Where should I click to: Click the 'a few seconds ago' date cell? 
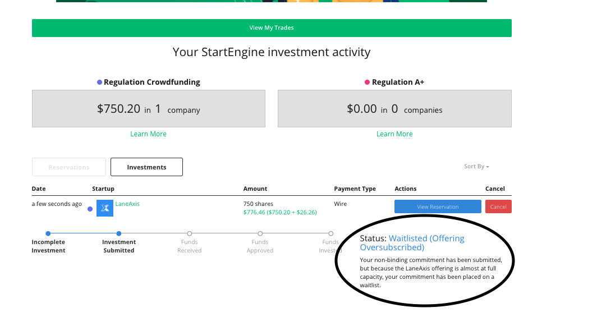tap(57, 204)
